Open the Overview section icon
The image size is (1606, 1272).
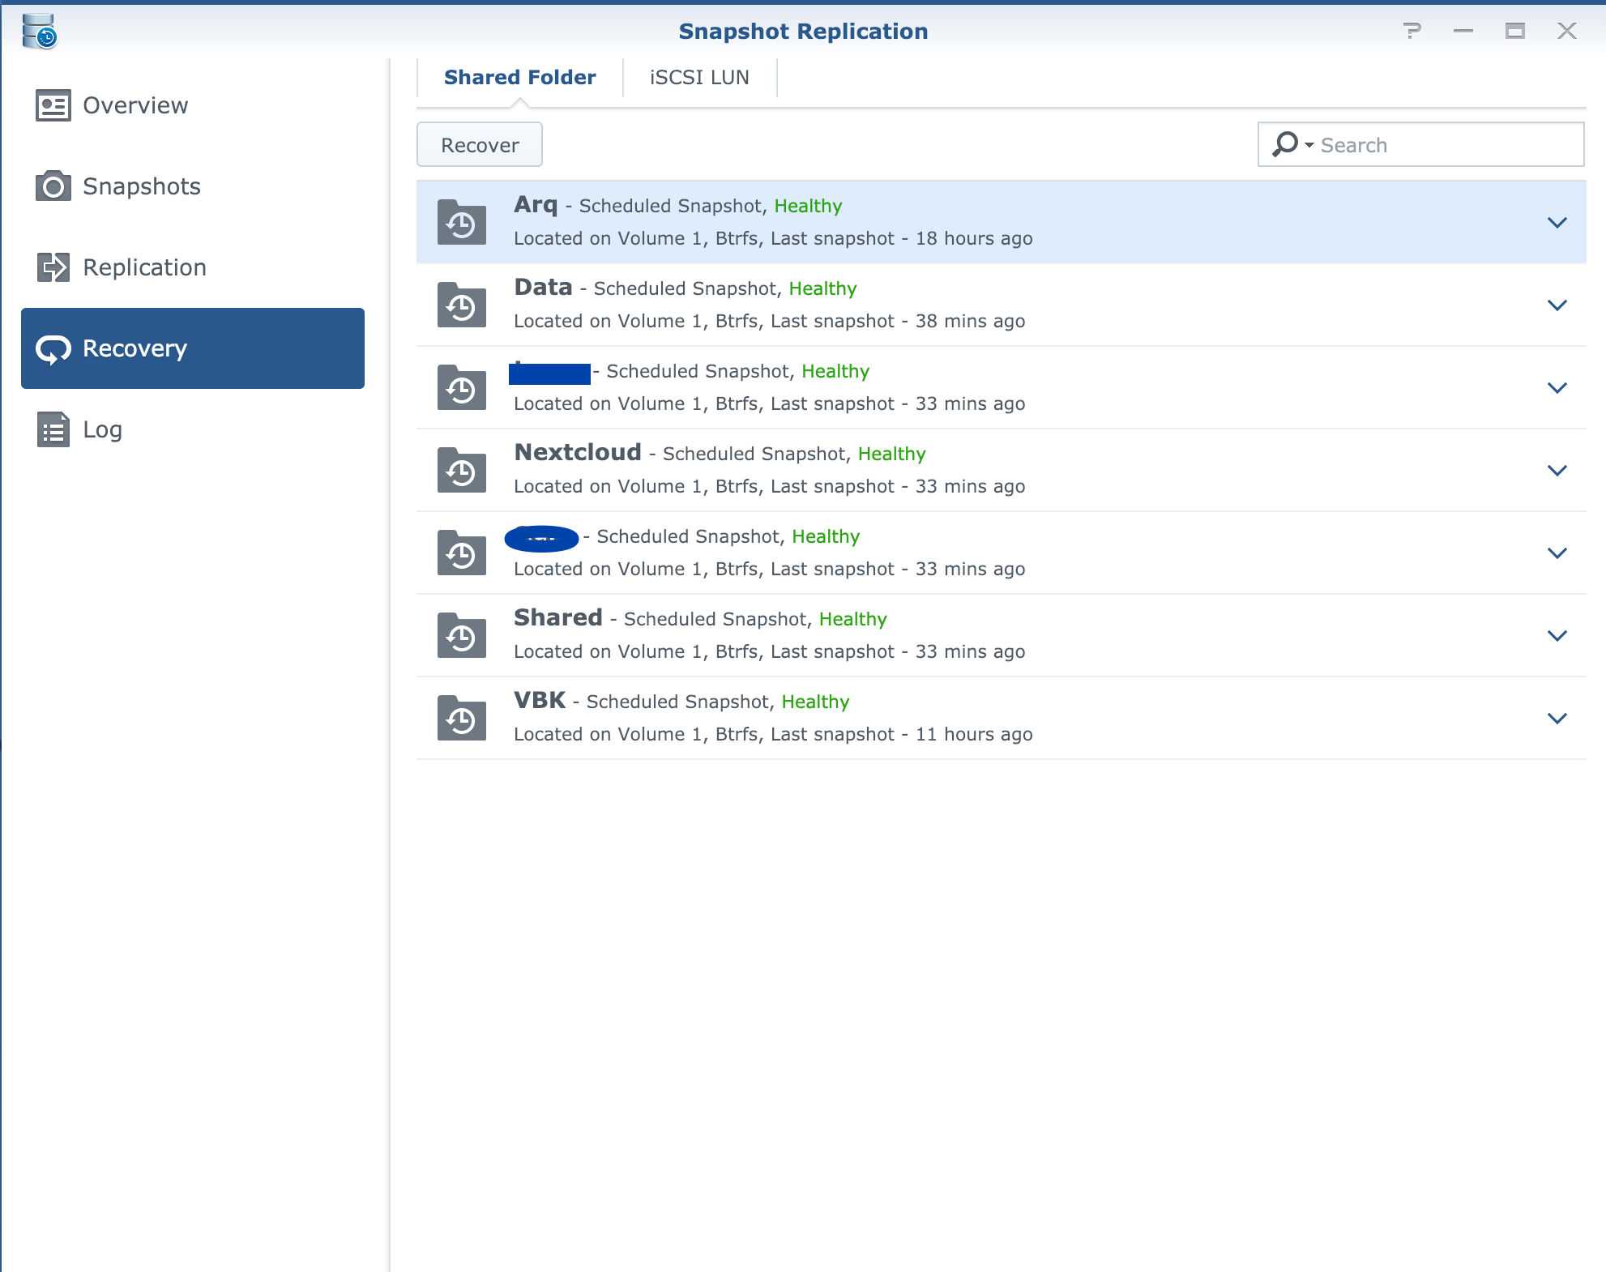click(x=53, y=105)
